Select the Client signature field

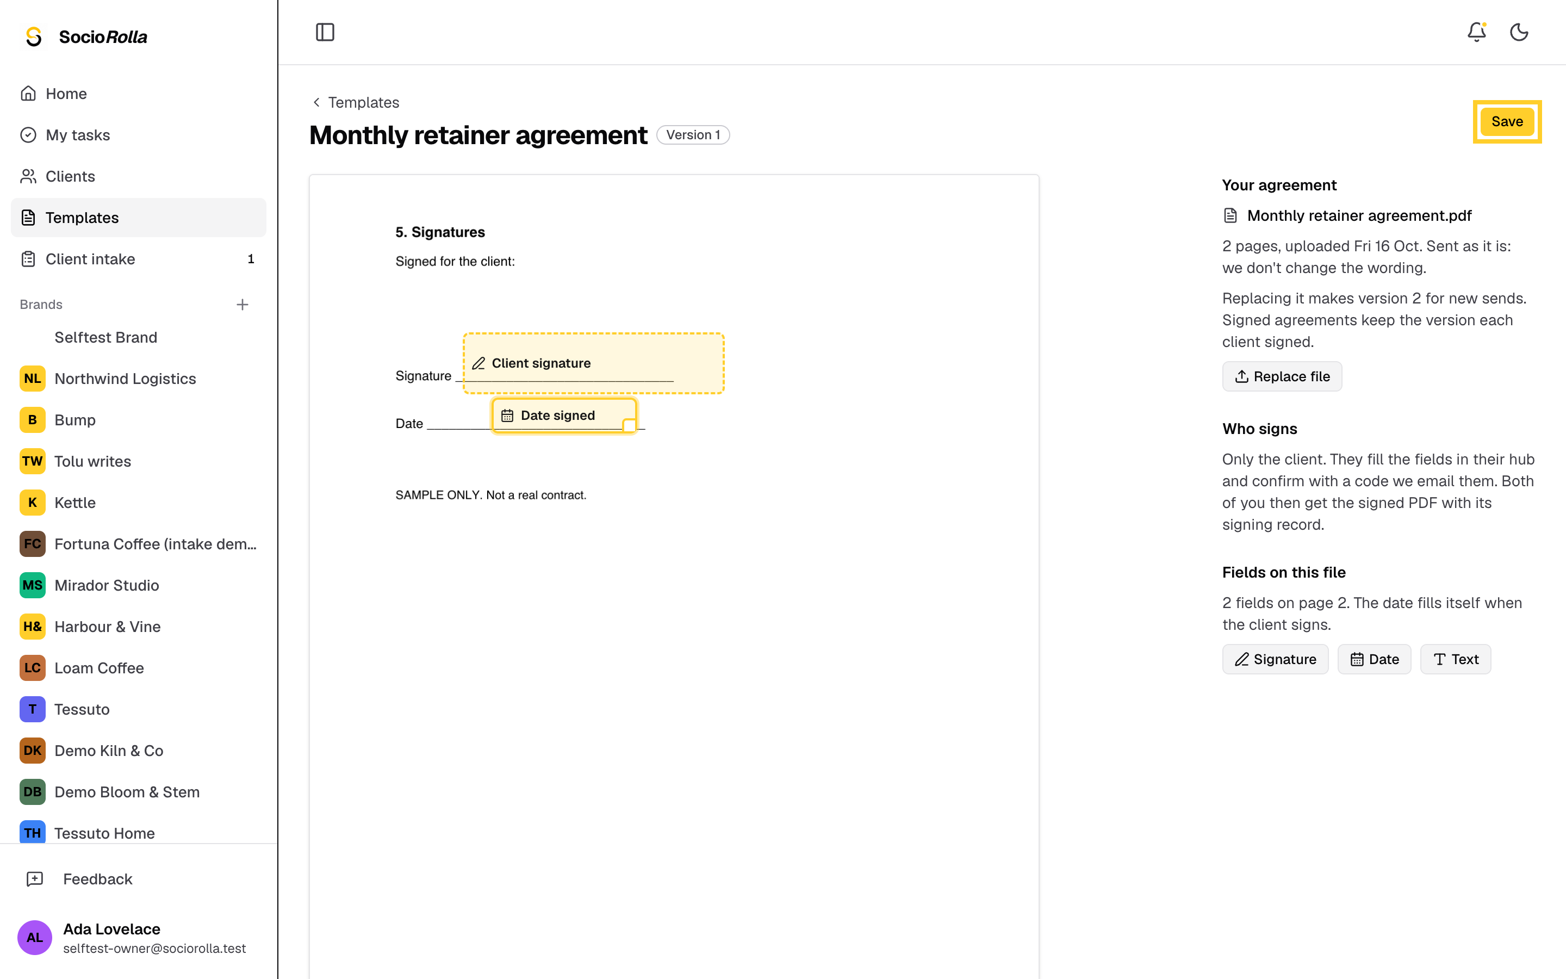point(593,363)
